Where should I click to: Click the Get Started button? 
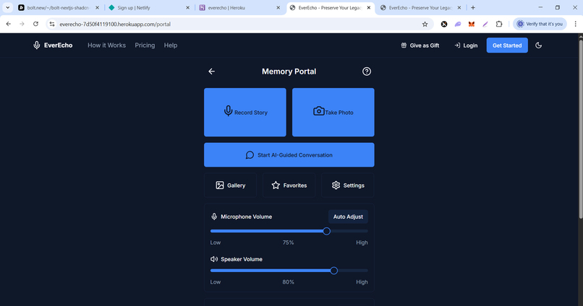pyautogui.click(x=507, y=45)
